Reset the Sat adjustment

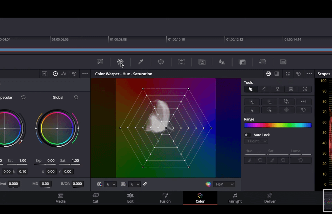[x=283, y=160]
